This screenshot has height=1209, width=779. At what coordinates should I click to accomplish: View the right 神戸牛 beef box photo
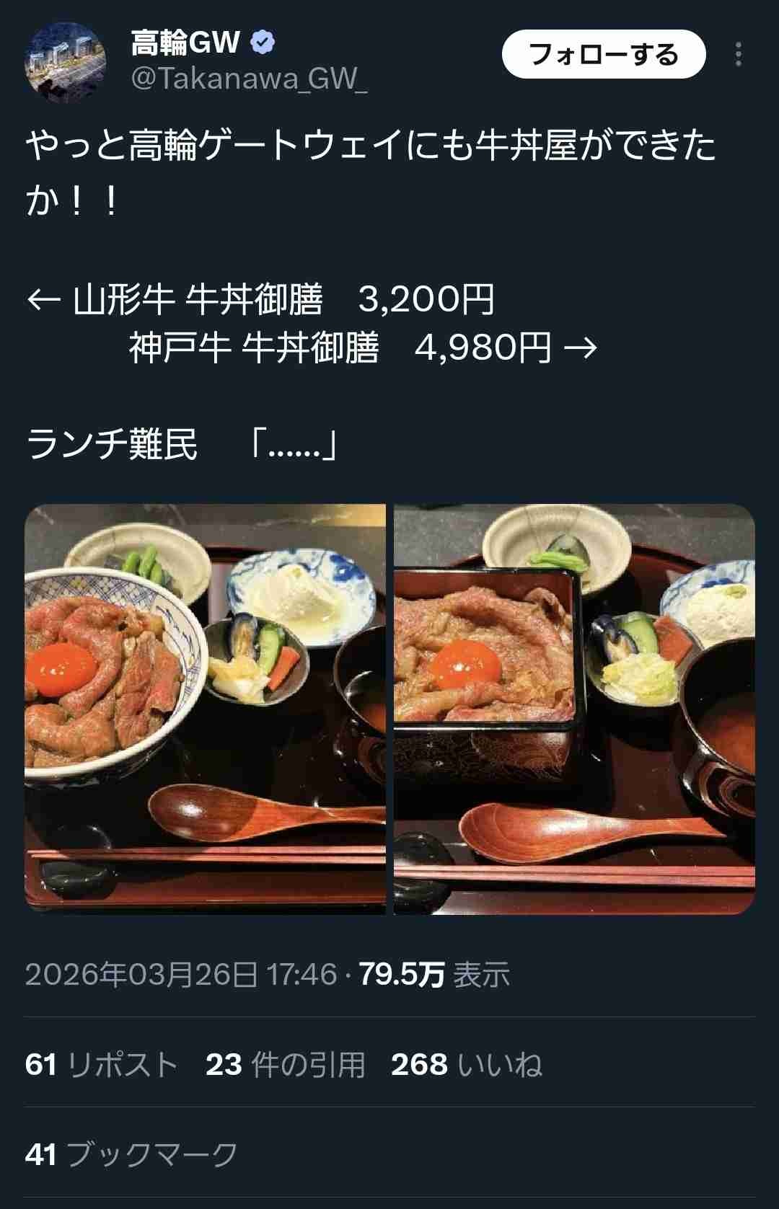pyautogui.click(x=574, y=709)
